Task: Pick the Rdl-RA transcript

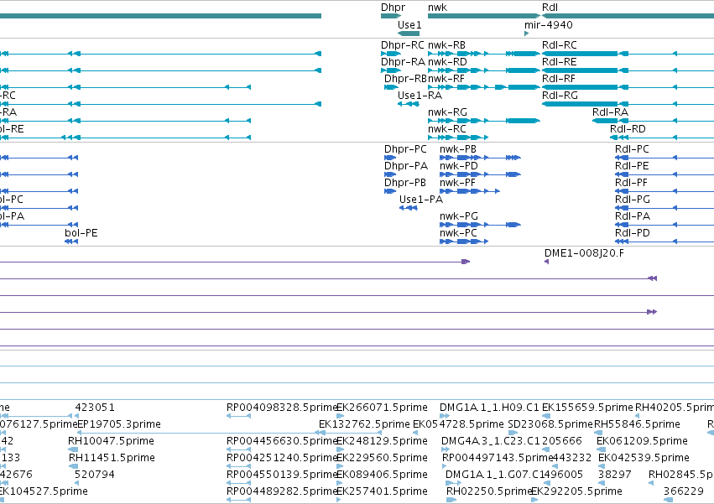Action: (x=653, y=121)
